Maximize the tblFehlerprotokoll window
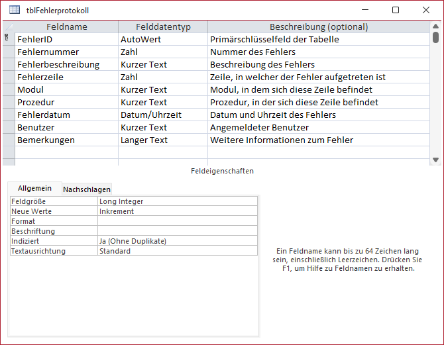Viewport: 444px width, 345px height. [396, 10]
